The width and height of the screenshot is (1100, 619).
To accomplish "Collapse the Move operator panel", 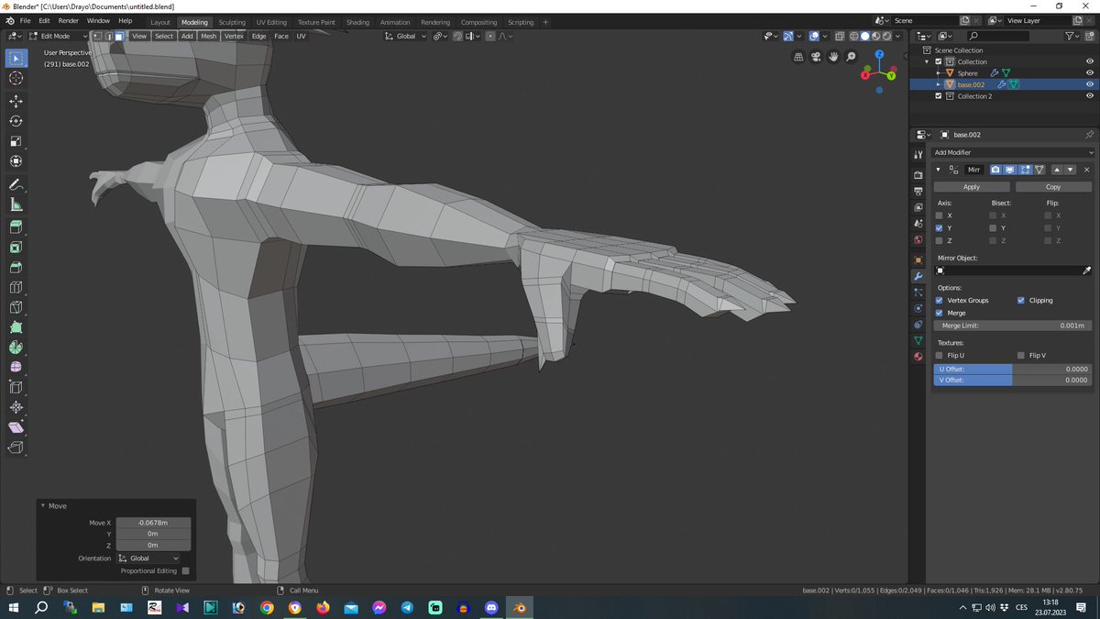I will (42, 505).
